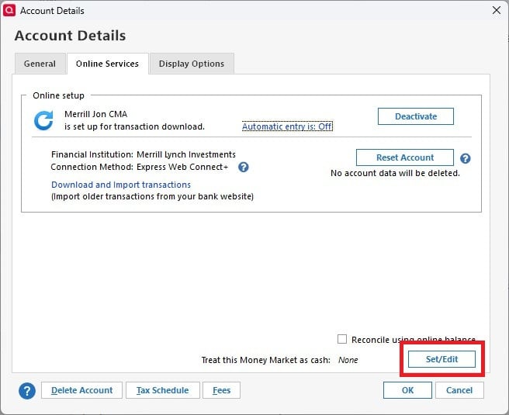Open the Tax Schedule button
This screenshot has width=509, height=415.
pyautogui.click(x=163, y=390)
